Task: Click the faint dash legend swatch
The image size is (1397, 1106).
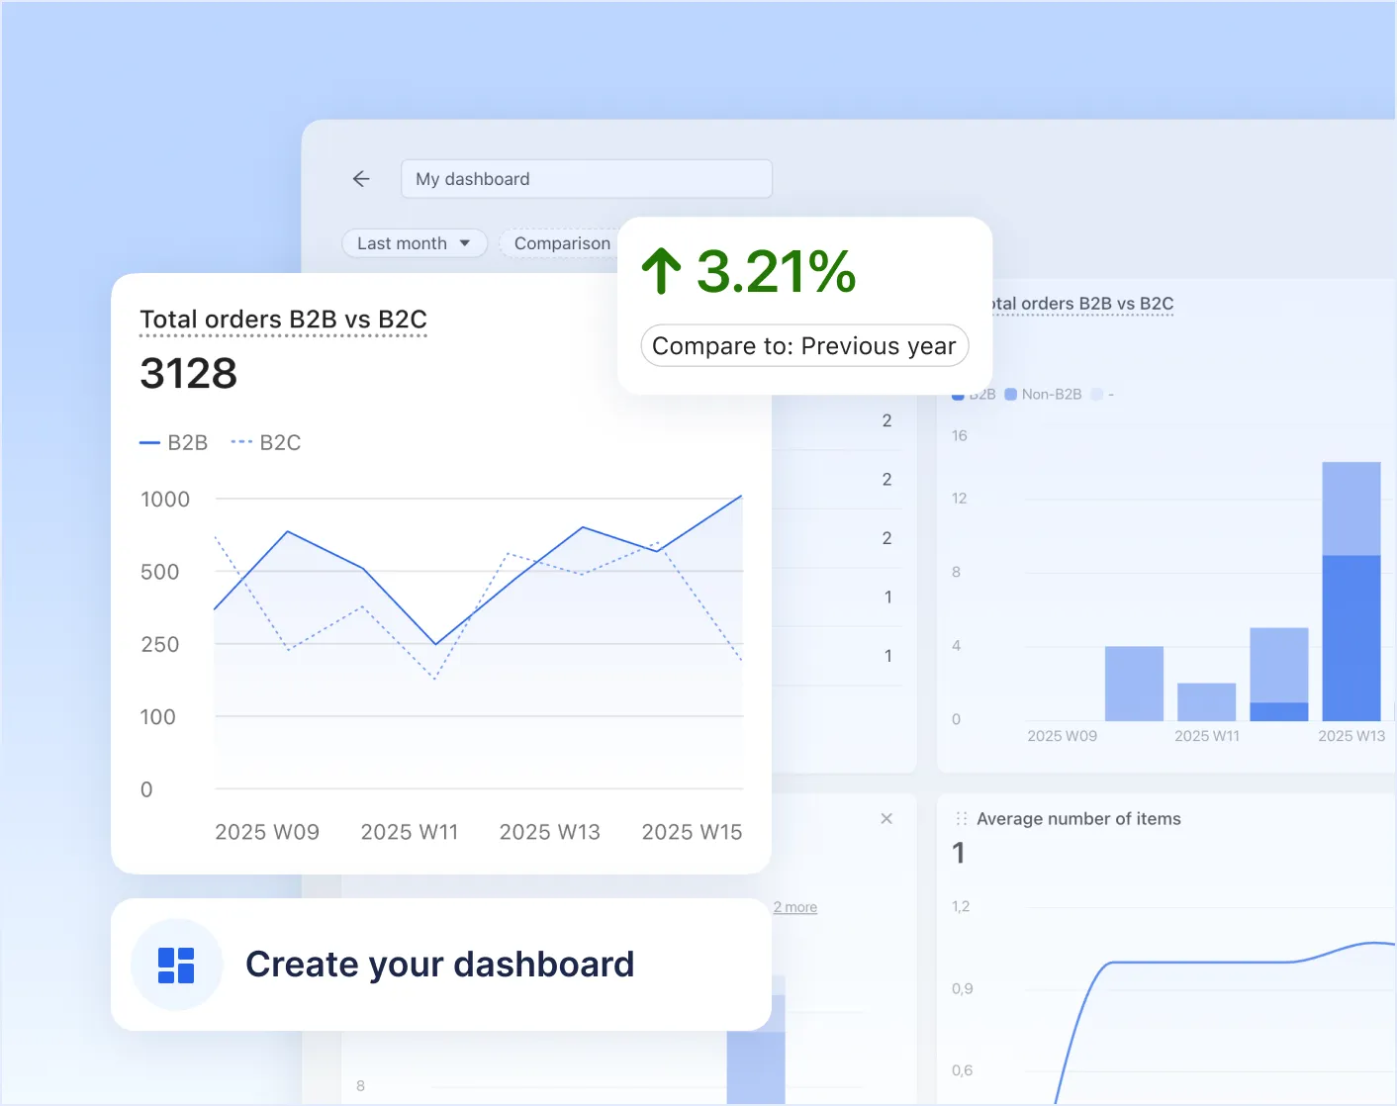Action: [1096, 394]
